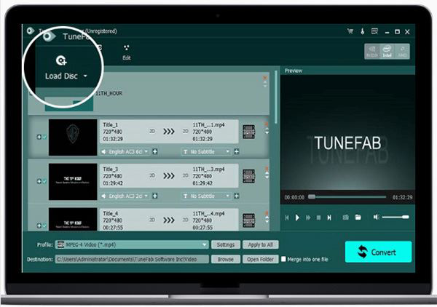Open the English AC3 2ch audio dropdown
Viewport: 437px width, 307px height.
125,196
